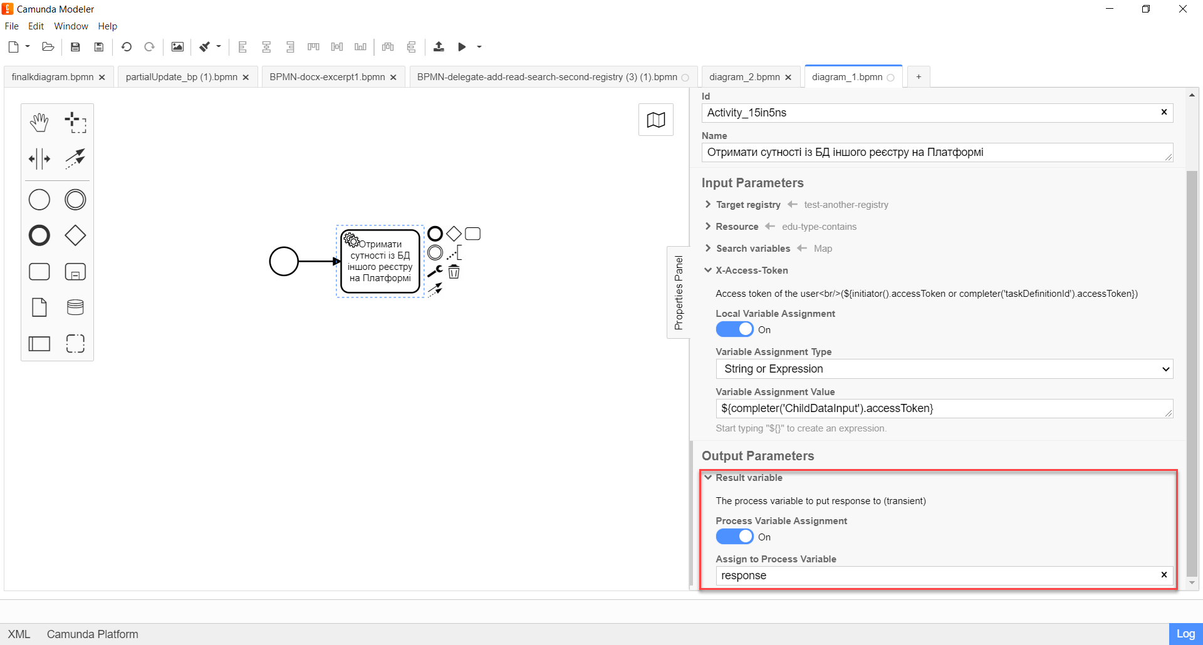This screenshot has height=645, width=1203.
Task: Append text annotation via context pad
Action: [454, 253]
